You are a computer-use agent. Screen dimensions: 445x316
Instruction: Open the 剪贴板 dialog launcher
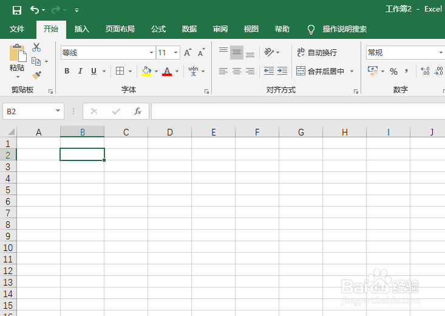coord(50,91)
